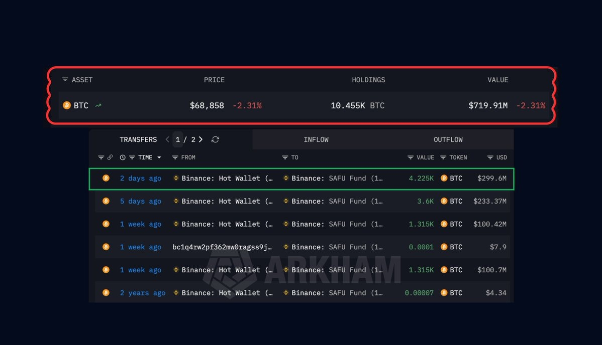Click the BTC coin icon in holdings row

67,105
